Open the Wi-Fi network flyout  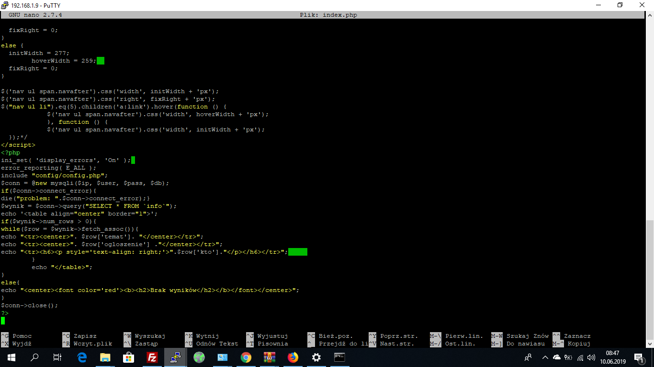[x=580, y=357]
